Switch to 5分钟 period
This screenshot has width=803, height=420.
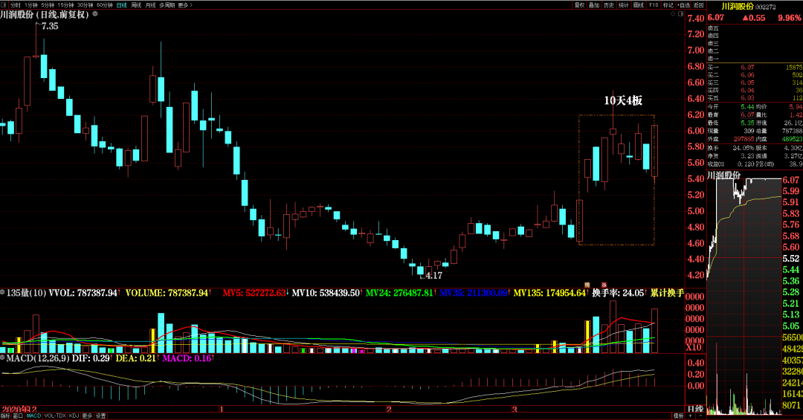(x=48, y=4)
